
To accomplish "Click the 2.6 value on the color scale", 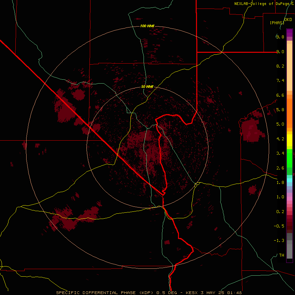I will (x=280, y=168).
